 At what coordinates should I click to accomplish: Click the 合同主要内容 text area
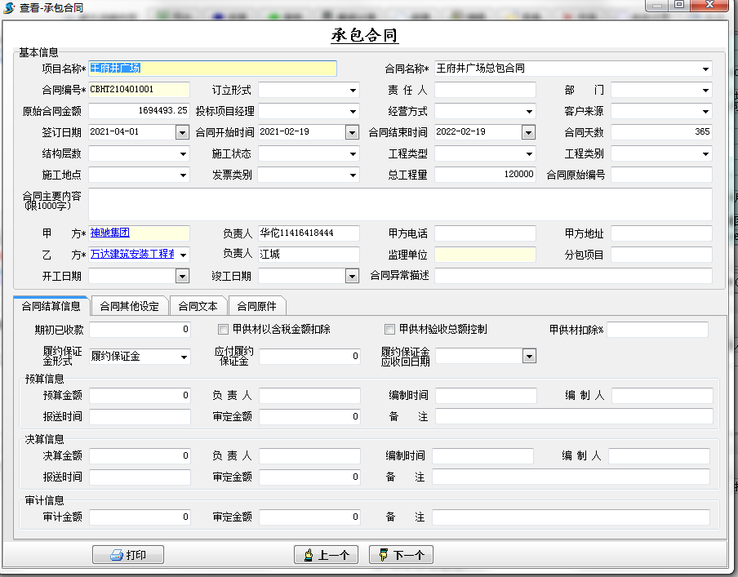(x=400, y=204)
